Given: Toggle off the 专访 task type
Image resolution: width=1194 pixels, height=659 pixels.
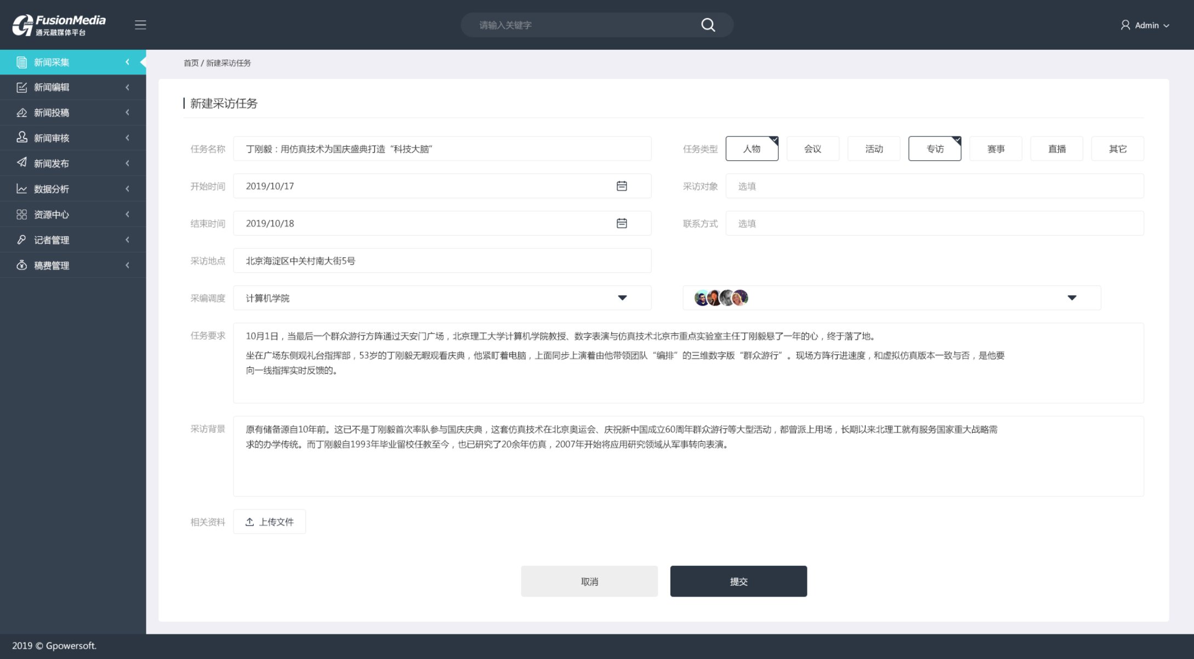Looking at the screenshot, I should [935, 149].
